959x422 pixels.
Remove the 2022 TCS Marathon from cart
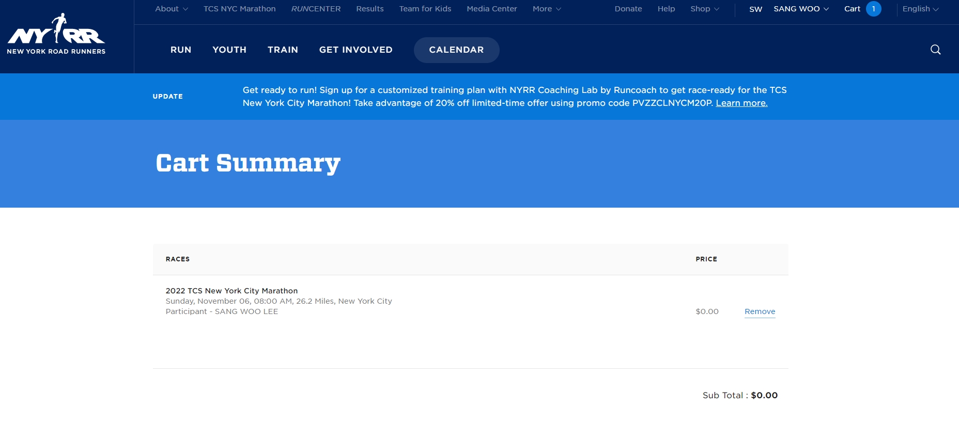pyautogui.click(x=760, y=311)
